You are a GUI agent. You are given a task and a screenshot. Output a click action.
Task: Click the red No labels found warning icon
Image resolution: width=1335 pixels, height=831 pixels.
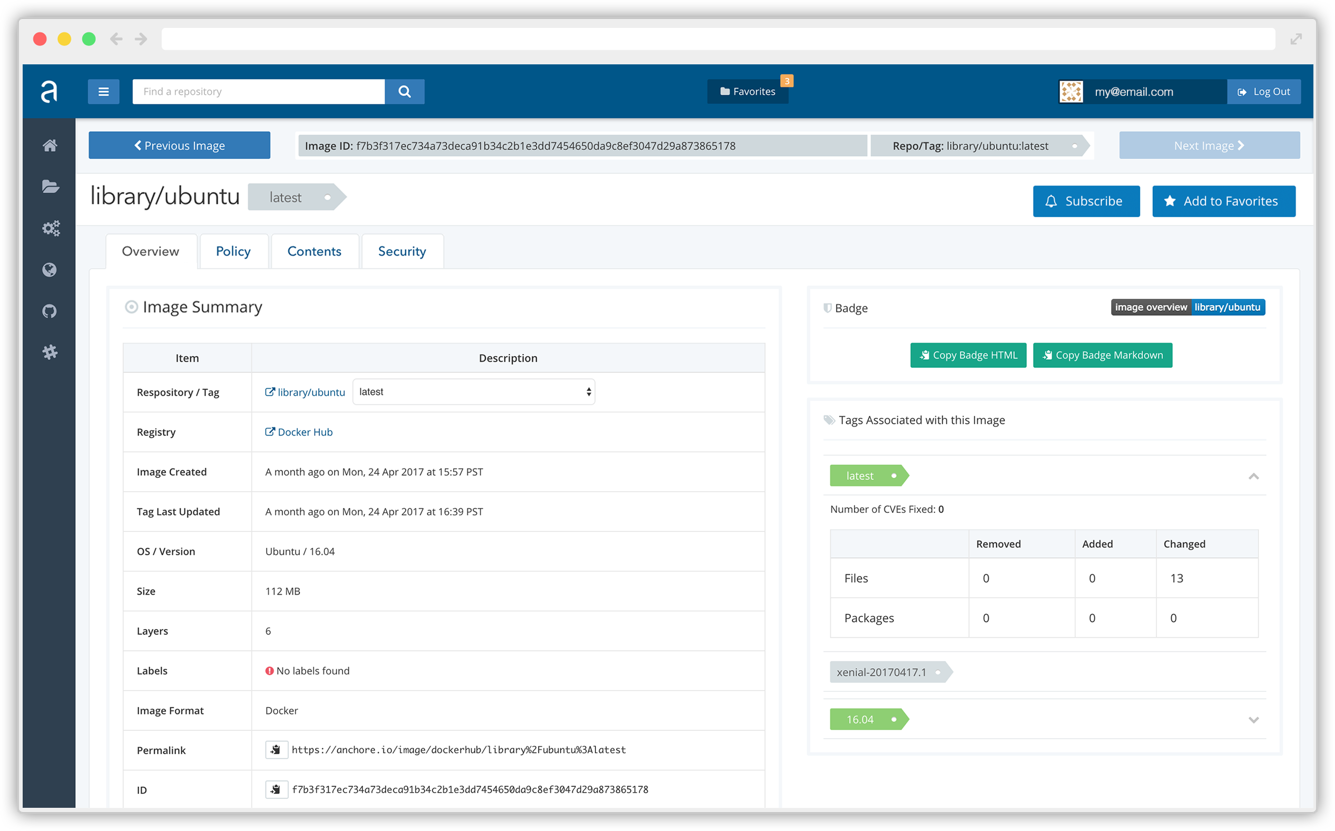269,670
